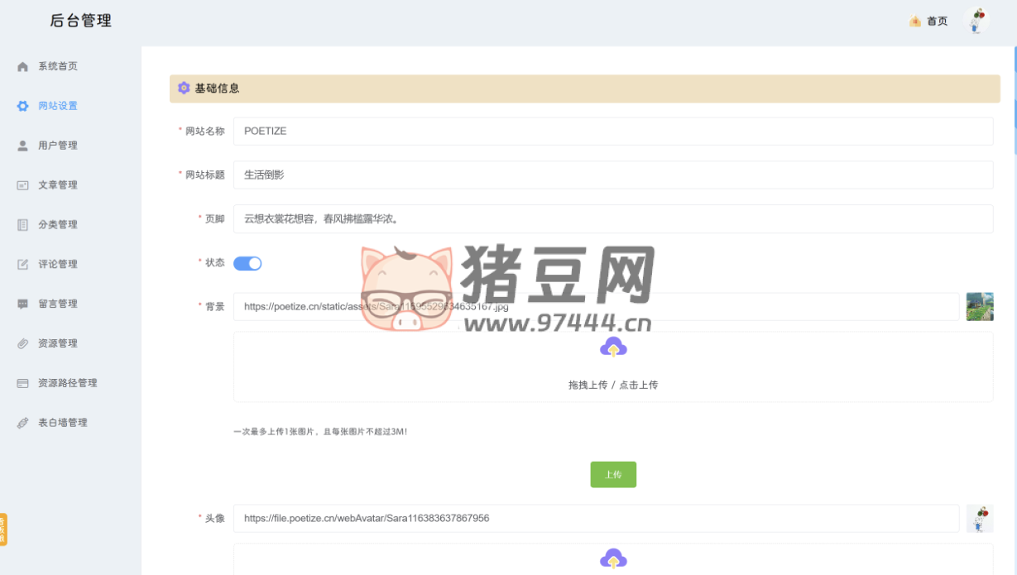This screenshot has width=1017, height=575.
Task: Click the list icon beside 分类管理
Action: [23, 225]
